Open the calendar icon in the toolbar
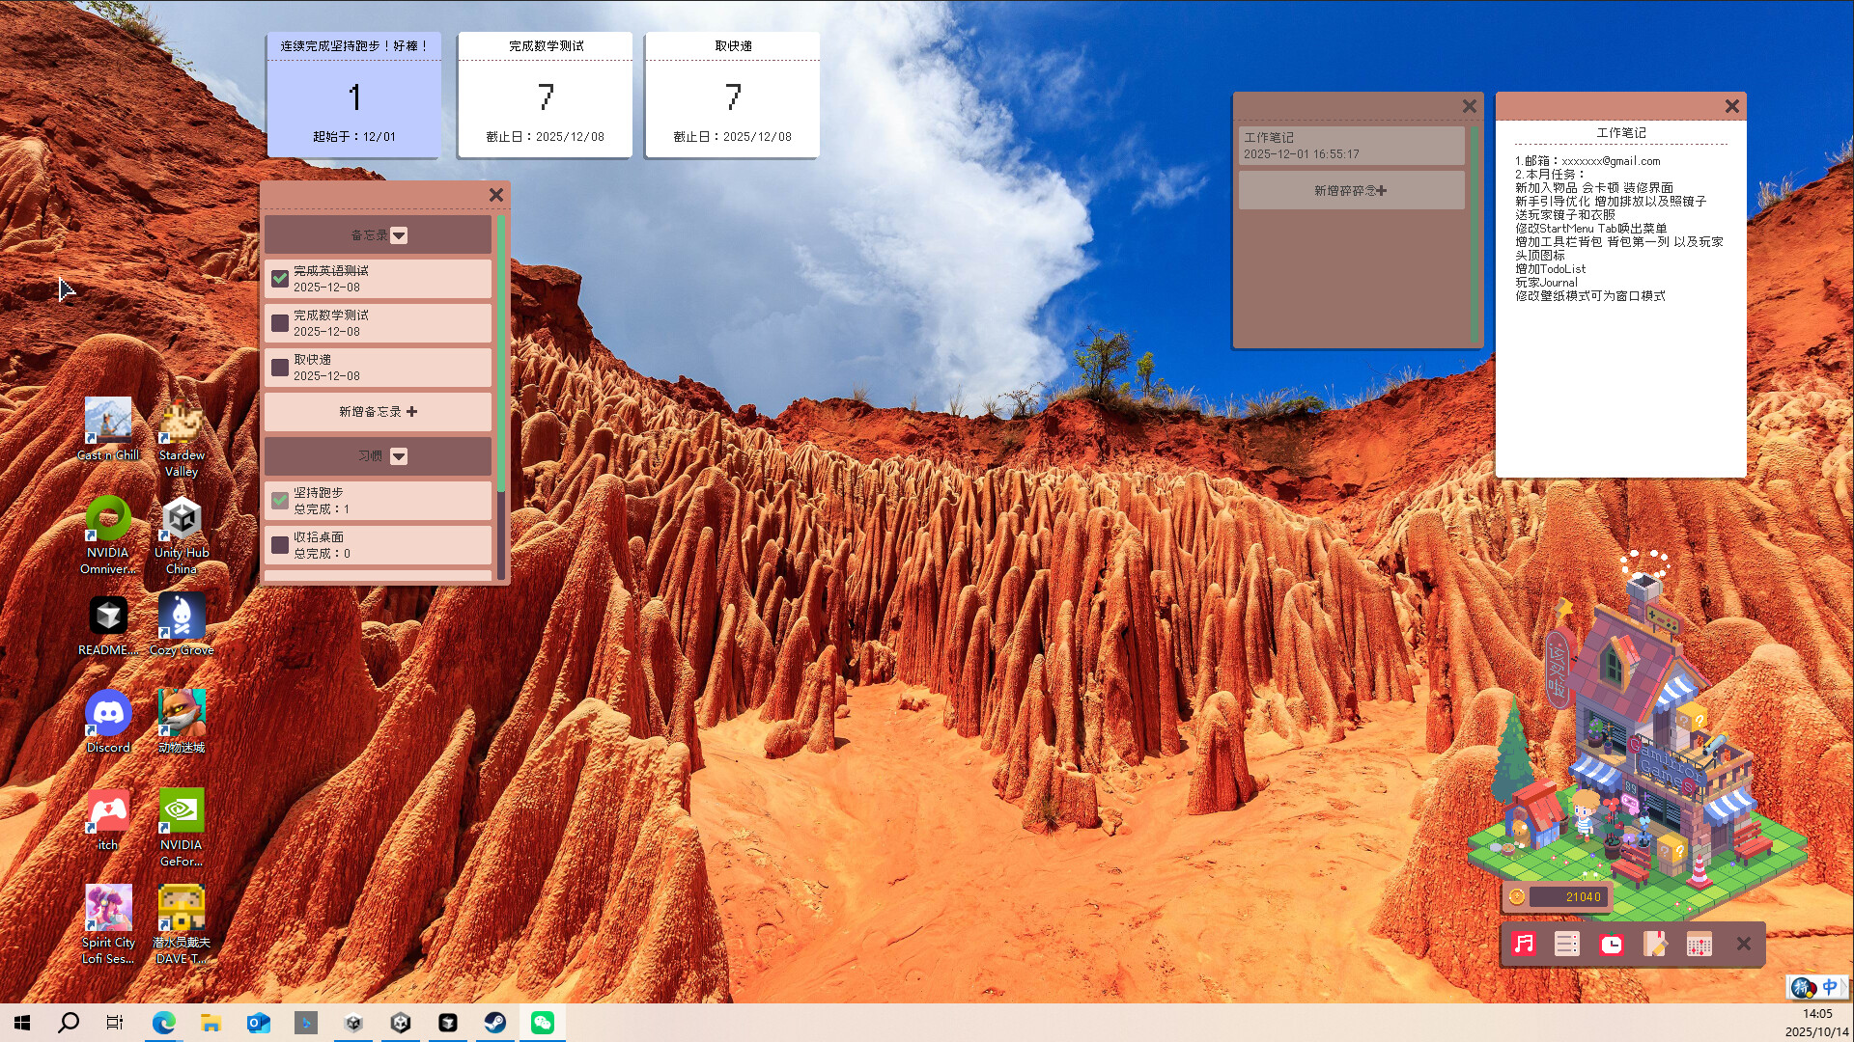This screenshot has width=1854, height=1042. point(1699,945)
